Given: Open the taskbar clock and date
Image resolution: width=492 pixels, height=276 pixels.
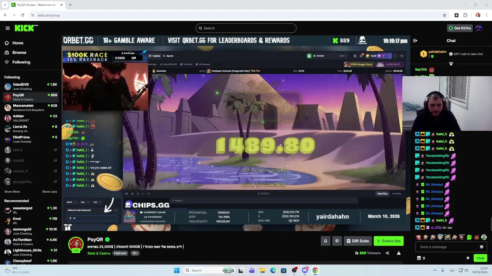Looking at the screenshot, I should click(x=480, y=270).
